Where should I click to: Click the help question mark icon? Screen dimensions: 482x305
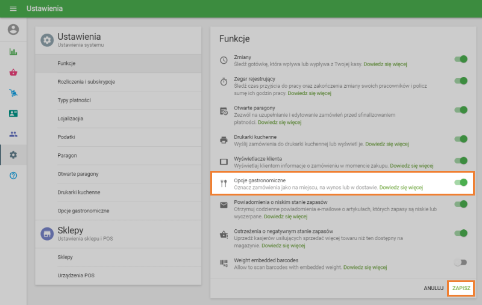pyautogui.click(x=13, y=176)
